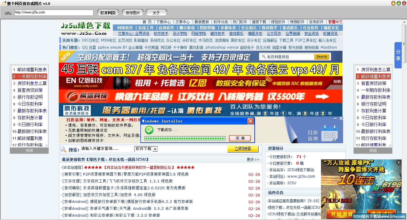Click the 安装 button in Windows Installer
The width and height of the screenshot is (407, 220).
point(240,138)
